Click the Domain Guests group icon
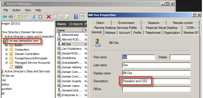 (59, 81)
